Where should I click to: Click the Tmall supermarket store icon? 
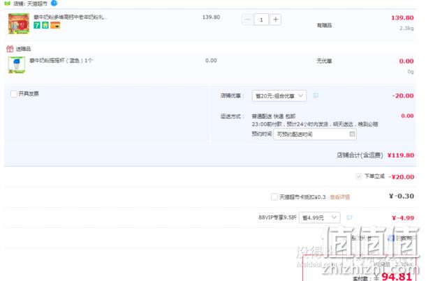pyautogui.click(x=8, y=3)
